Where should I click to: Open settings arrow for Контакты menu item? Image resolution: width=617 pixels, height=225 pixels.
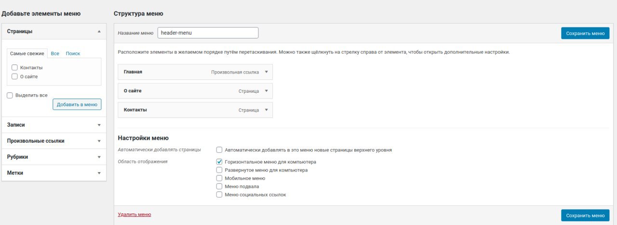point(267,110)
